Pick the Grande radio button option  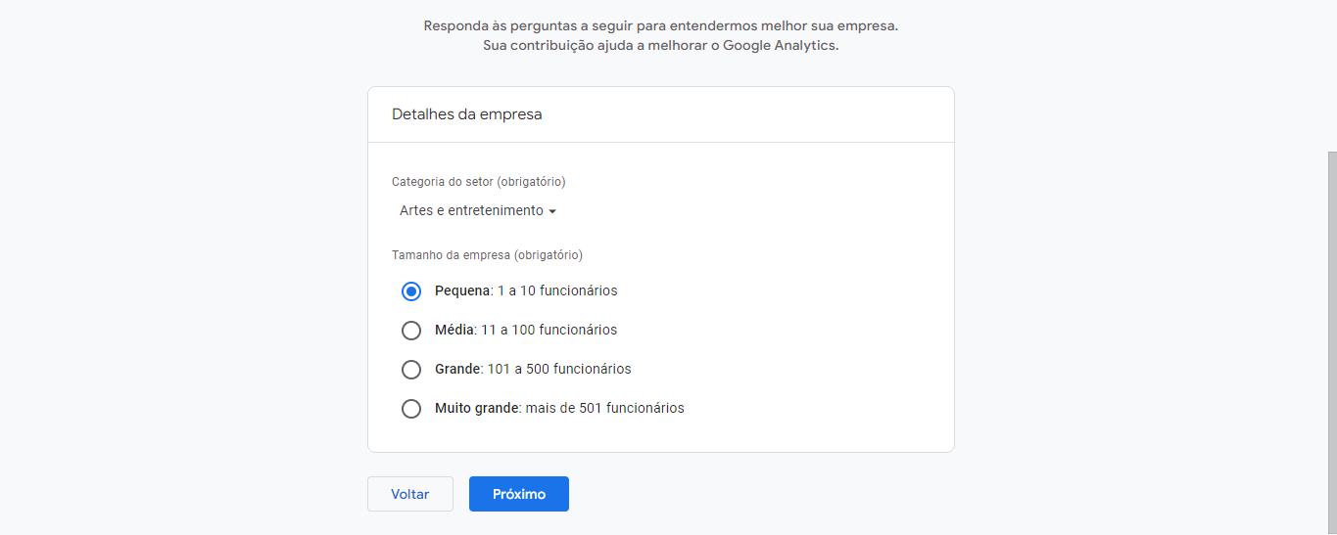[411, 369]
